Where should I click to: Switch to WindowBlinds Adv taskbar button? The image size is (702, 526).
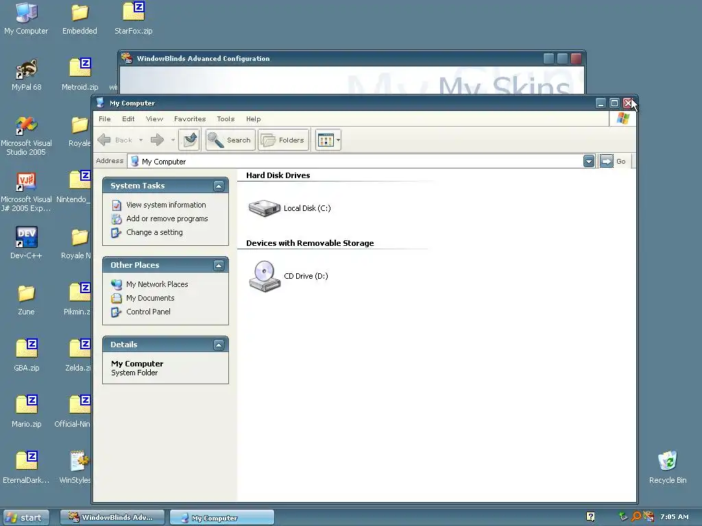[x=112, y=518]
